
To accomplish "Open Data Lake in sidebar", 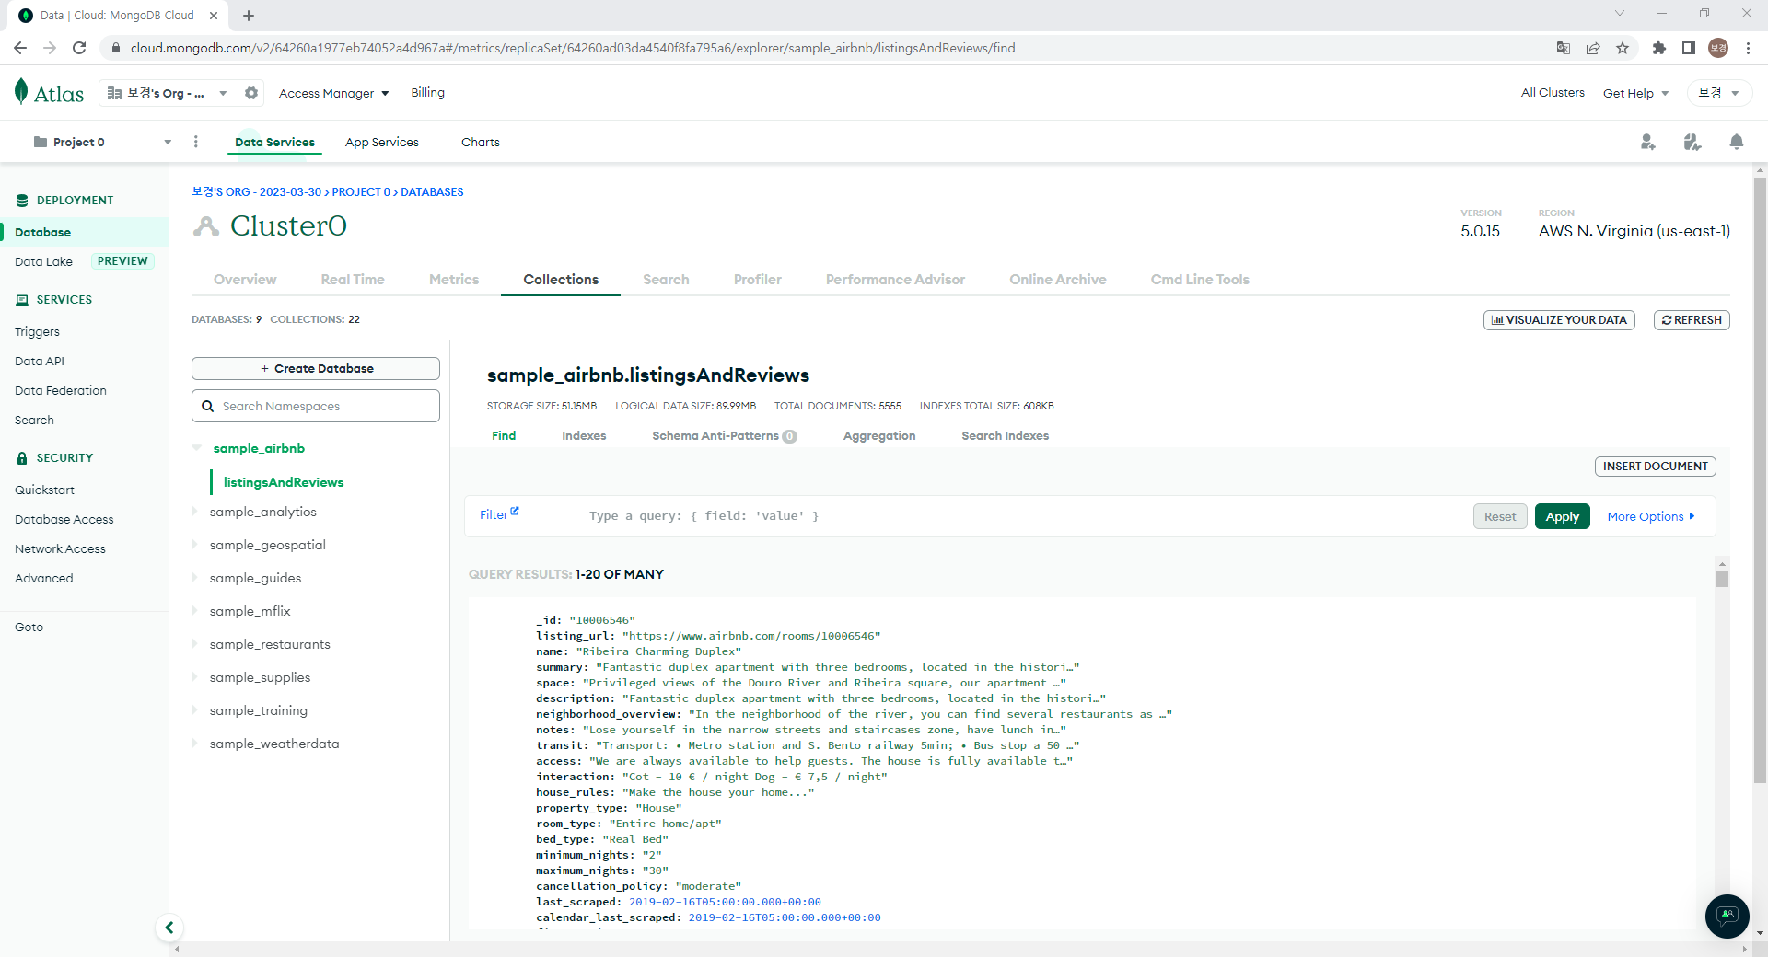I will (43, 262).
